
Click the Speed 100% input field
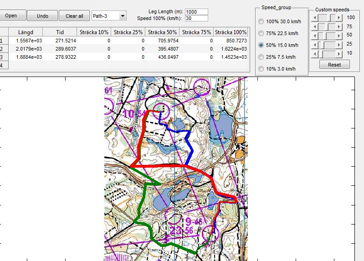196,18
